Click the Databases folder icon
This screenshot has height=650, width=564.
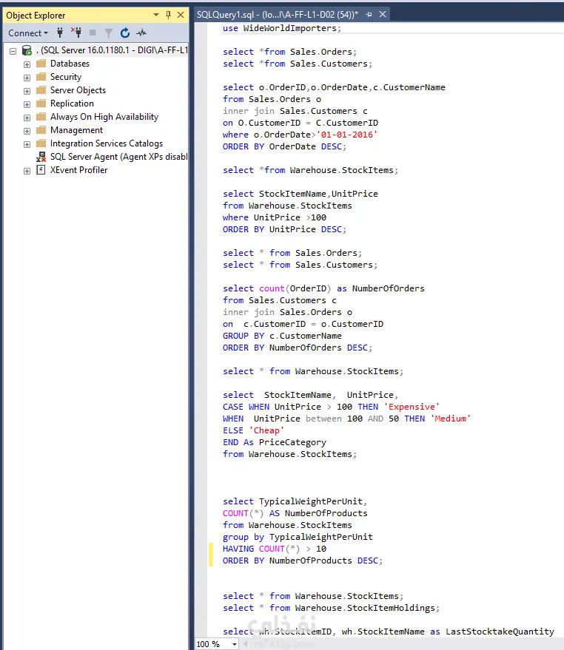coord(41,64)
